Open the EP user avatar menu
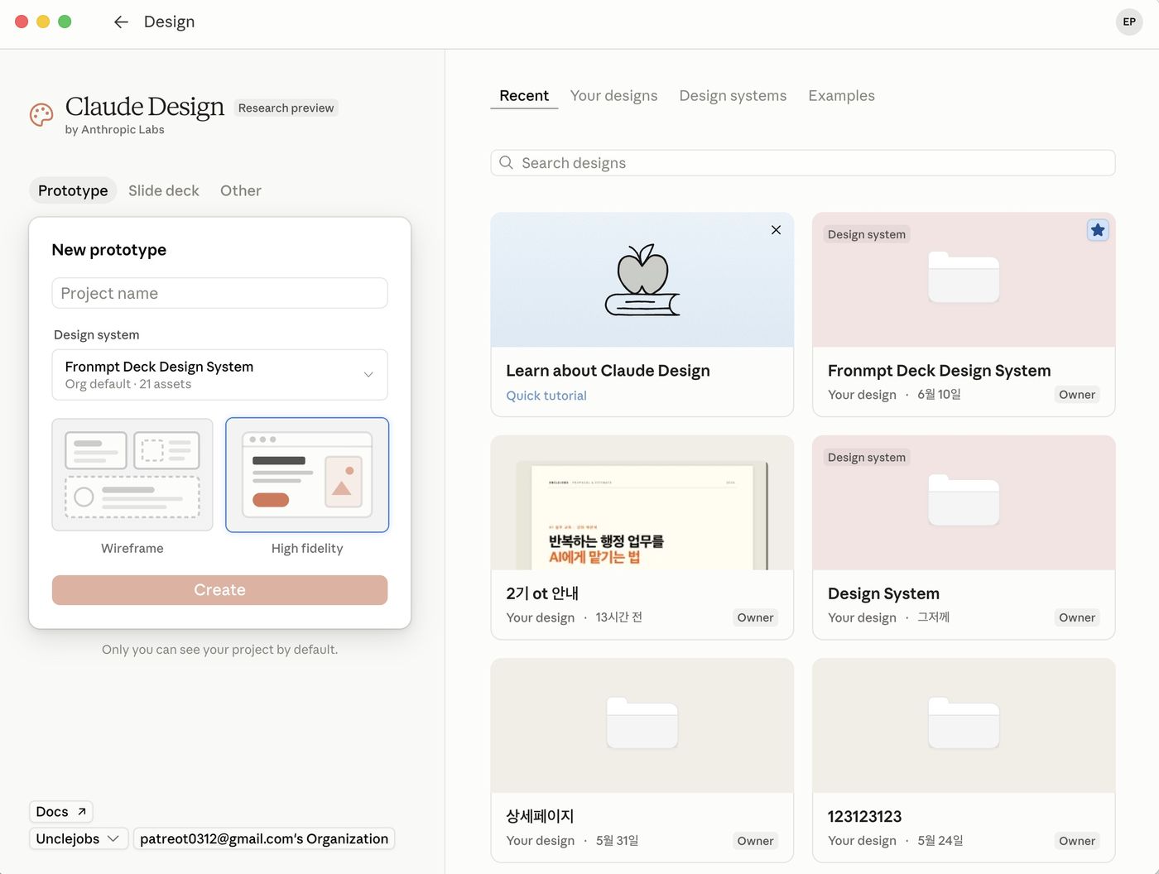This screenshot has width=1159, height=874. pyautogui.click(x=1129, y=22)
